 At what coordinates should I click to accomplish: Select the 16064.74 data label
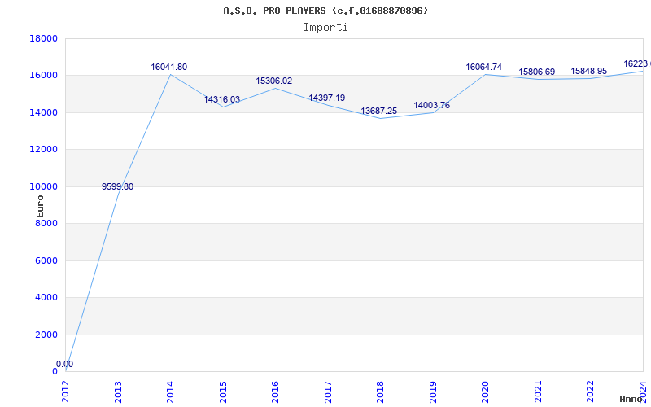click(483, 67)
